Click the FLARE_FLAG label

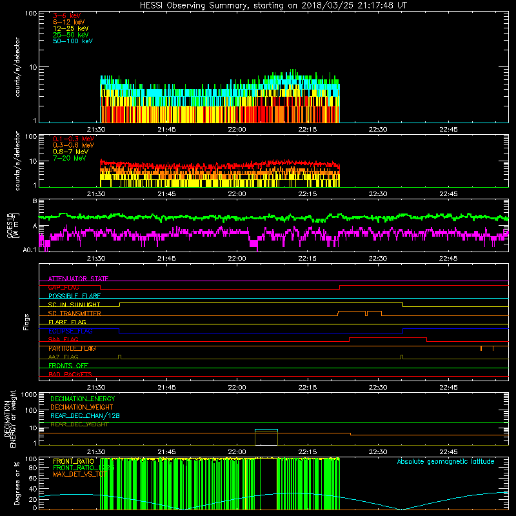point(67,322)
